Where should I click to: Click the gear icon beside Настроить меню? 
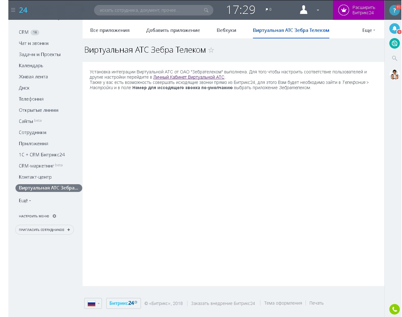coord(54,216)
